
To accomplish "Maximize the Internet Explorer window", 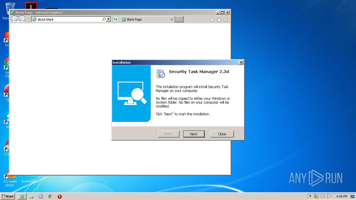I will [x=222, y=12].
